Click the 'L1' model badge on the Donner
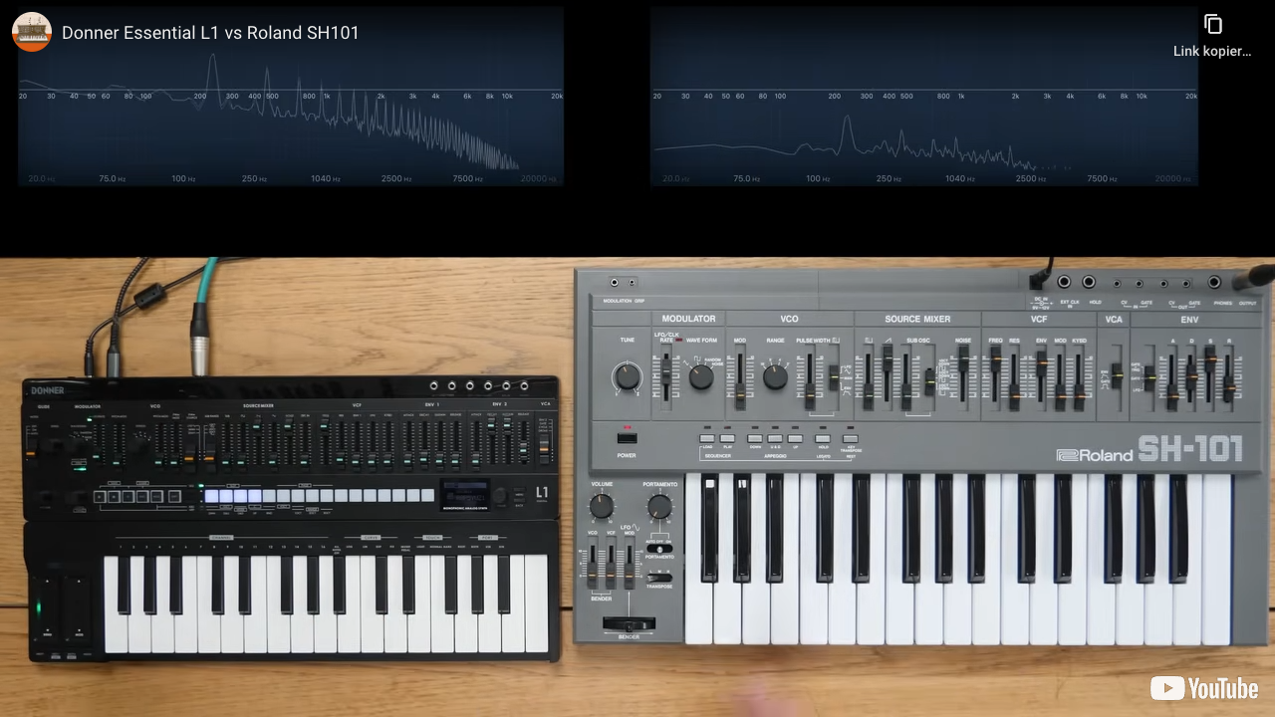Screen dimensions: 1275x717 [x=542, y=492]
